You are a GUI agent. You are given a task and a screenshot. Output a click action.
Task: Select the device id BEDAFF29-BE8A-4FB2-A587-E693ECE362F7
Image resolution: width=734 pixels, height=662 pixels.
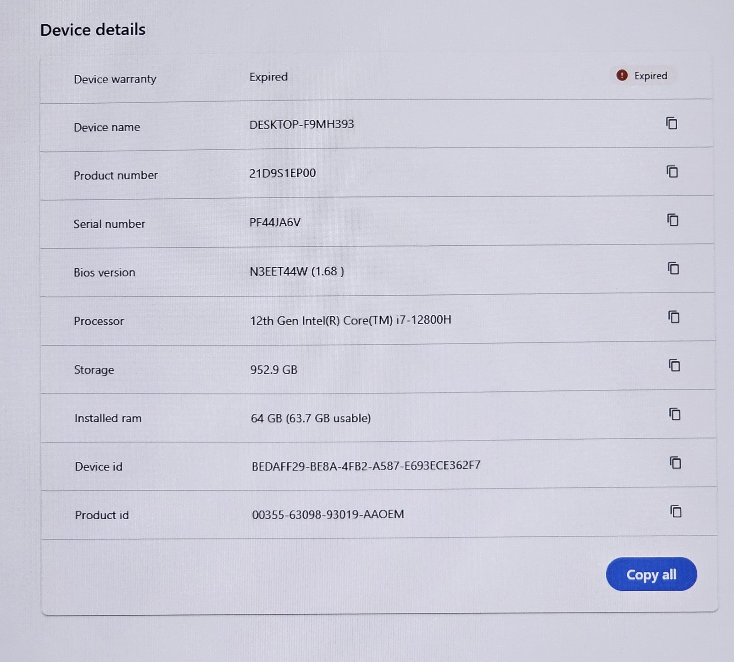[x=366, y=466]
